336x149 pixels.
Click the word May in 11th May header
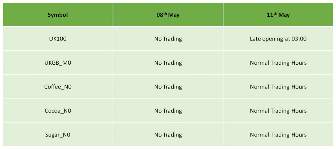pyautogui.click(x=284, y=15)
